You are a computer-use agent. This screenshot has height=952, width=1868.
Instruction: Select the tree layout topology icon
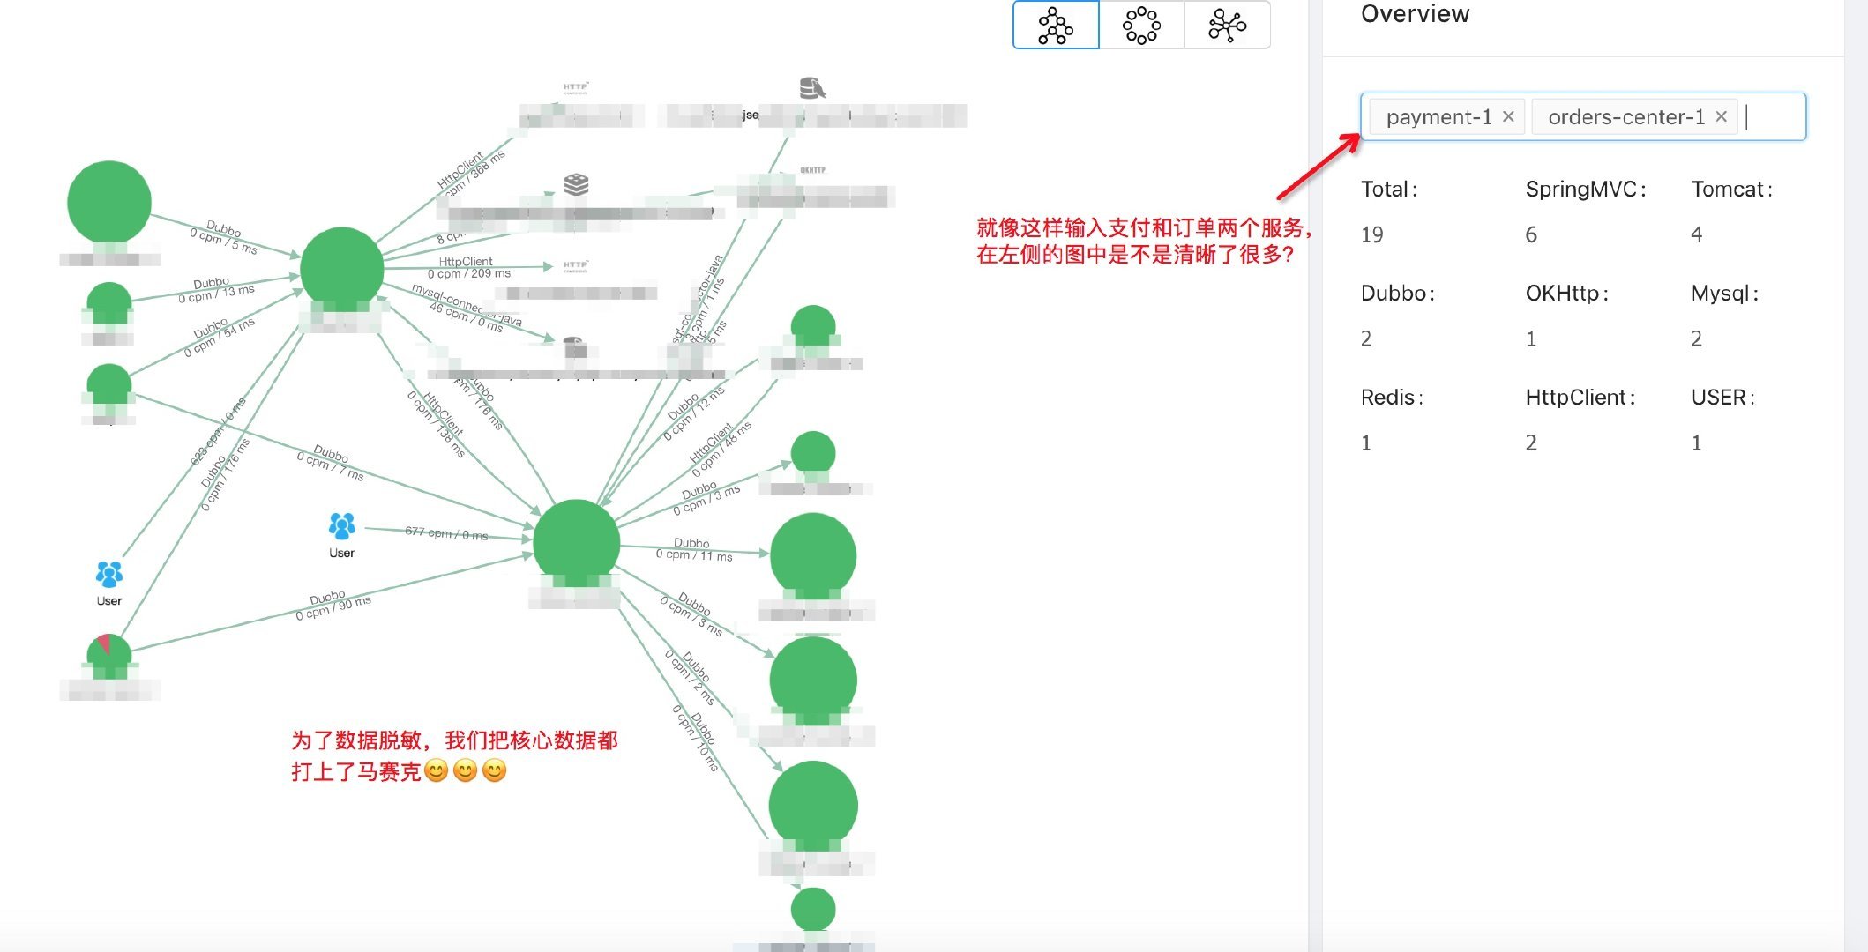[x=1056, y=26]
